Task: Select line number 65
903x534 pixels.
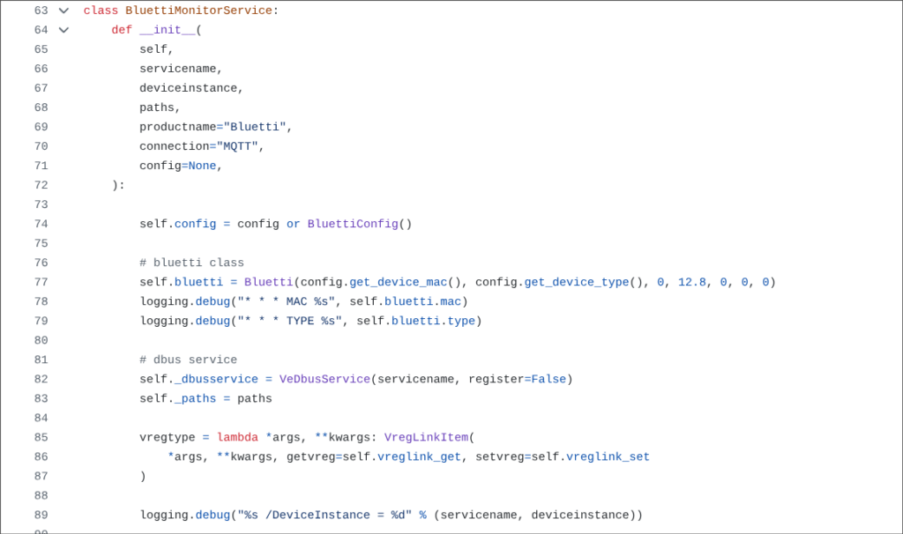Action: click(x=41, y=48)
